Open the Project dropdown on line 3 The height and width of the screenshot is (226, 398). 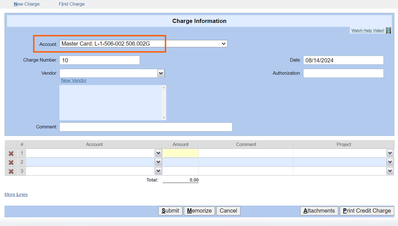click(390, 171)
